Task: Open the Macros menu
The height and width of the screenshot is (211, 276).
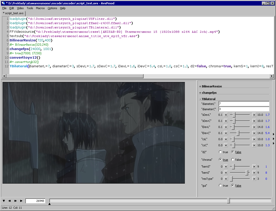Action: (40, 8)
